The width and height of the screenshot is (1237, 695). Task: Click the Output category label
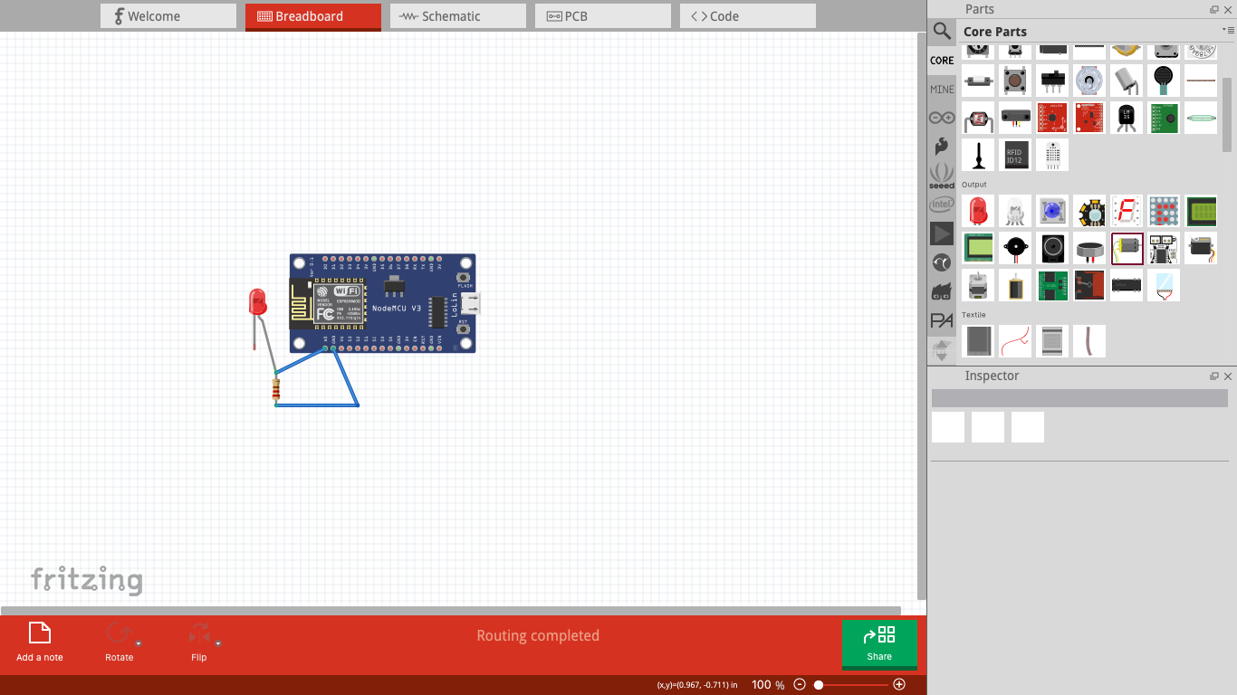point(974,185)
